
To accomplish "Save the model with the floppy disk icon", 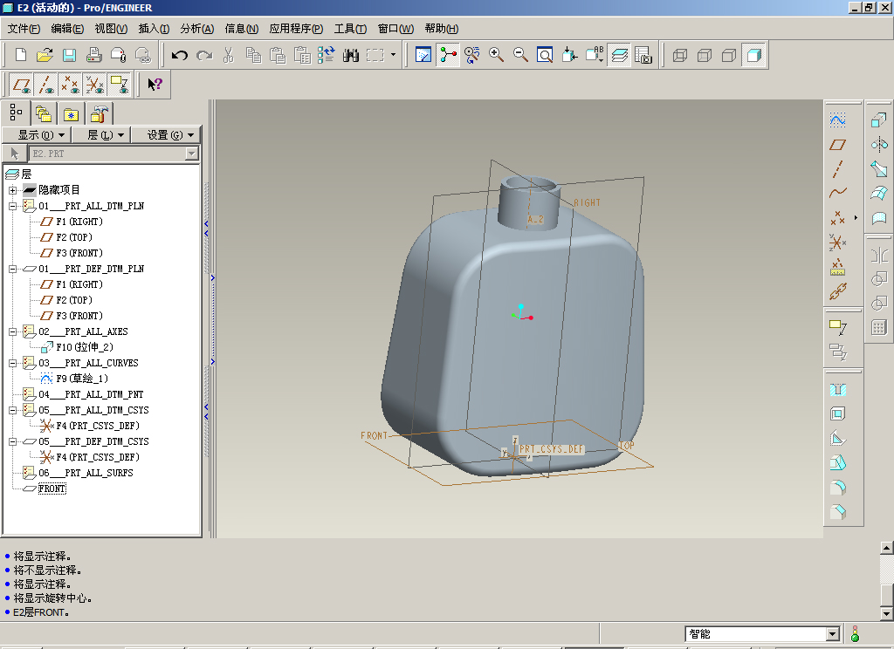I will pyautogui.click(x=69, y=55).
